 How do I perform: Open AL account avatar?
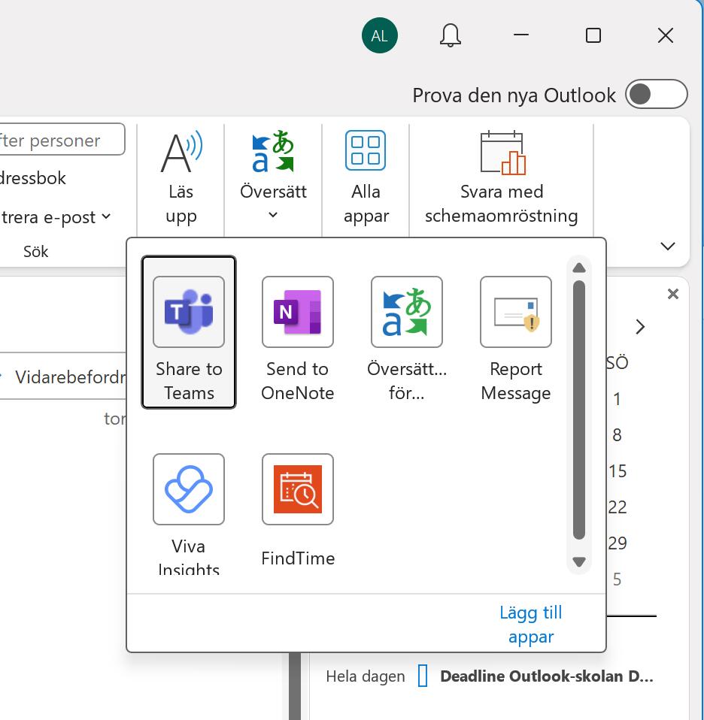[380, 35]
